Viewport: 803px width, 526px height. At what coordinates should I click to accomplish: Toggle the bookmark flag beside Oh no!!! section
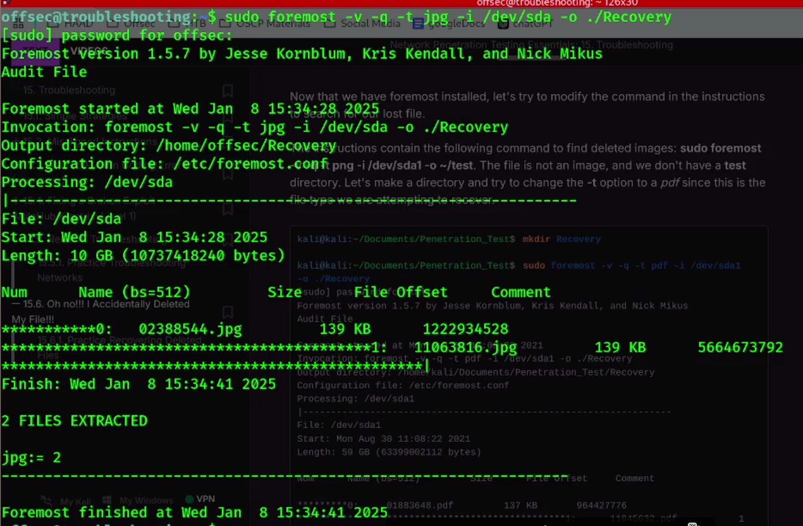click(x=227, y=313)
